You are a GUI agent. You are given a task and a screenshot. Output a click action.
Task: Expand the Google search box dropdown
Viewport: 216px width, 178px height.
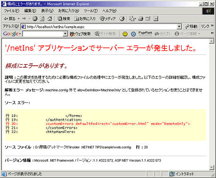65,34
